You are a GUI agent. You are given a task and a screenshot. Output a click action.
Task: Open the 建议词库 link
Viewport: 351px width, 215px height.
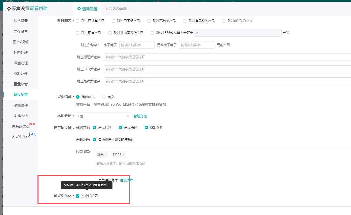click(127, 180)
